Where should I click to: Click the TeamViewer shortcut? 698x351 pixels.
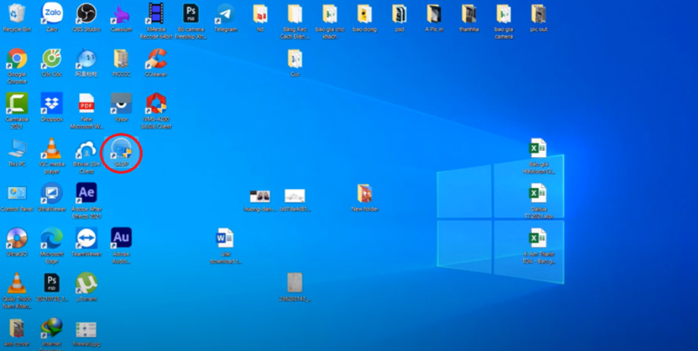pos(86,239)
